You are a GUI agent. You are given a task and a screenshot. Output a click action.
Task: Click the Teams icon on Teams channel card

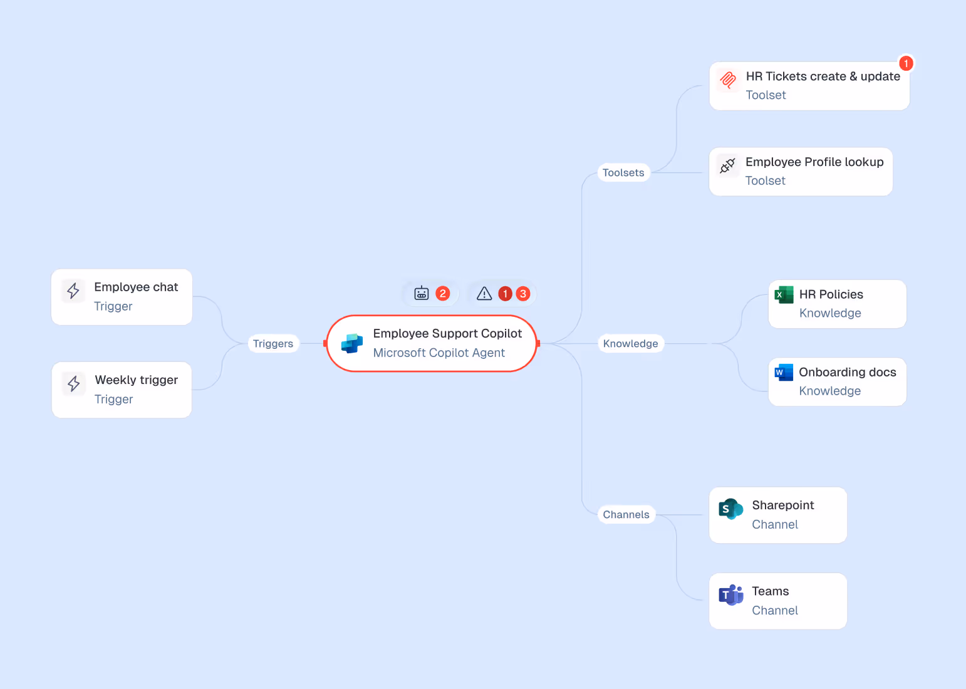[731, 595]
